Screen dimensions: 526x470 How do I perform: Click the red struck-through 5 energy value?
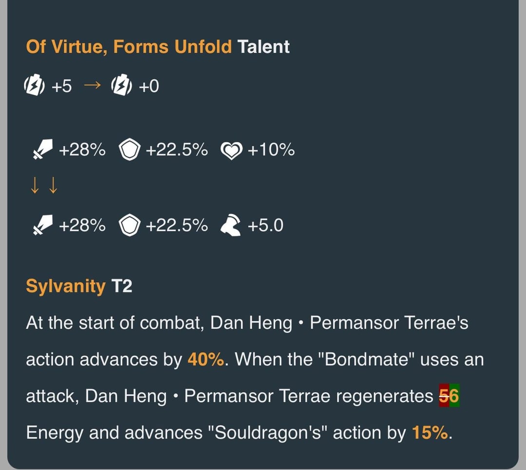444,396
